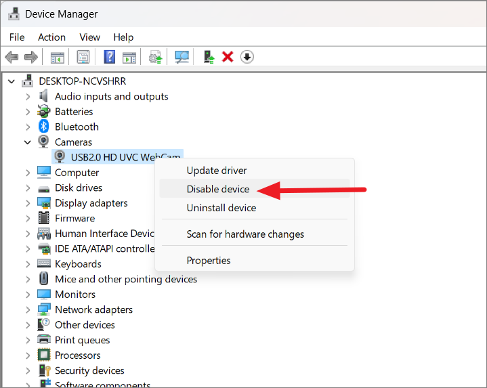Collapse the DESKTOP-NCVSHRR root node
This screenshot has height=388, width=487.
(12, 81)
